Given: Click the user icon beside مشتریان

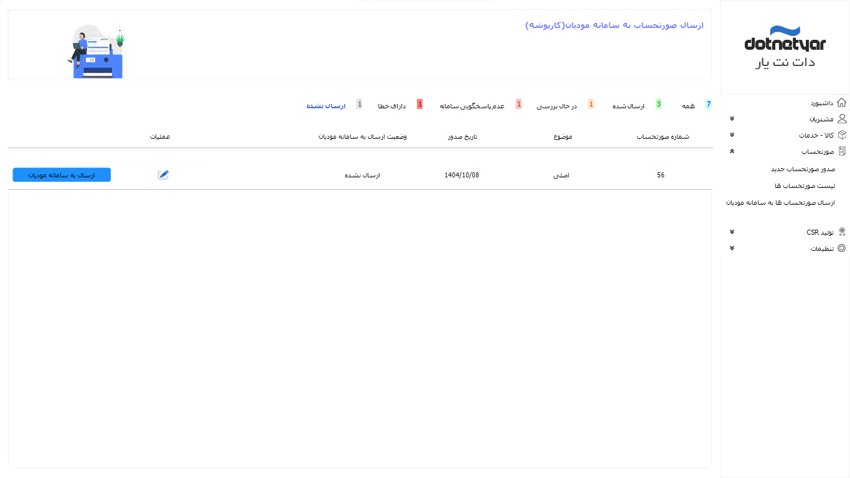Looking at the screenshot, I should click(841, 119).
